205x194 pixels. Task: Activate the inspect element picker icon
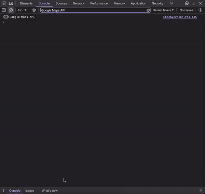[x=4, y=3]
